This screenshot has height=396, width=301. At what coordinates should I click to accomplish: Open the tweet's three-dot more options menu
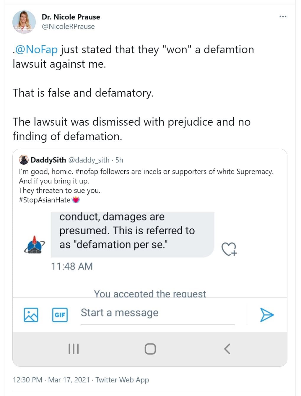tap(283, 17)
